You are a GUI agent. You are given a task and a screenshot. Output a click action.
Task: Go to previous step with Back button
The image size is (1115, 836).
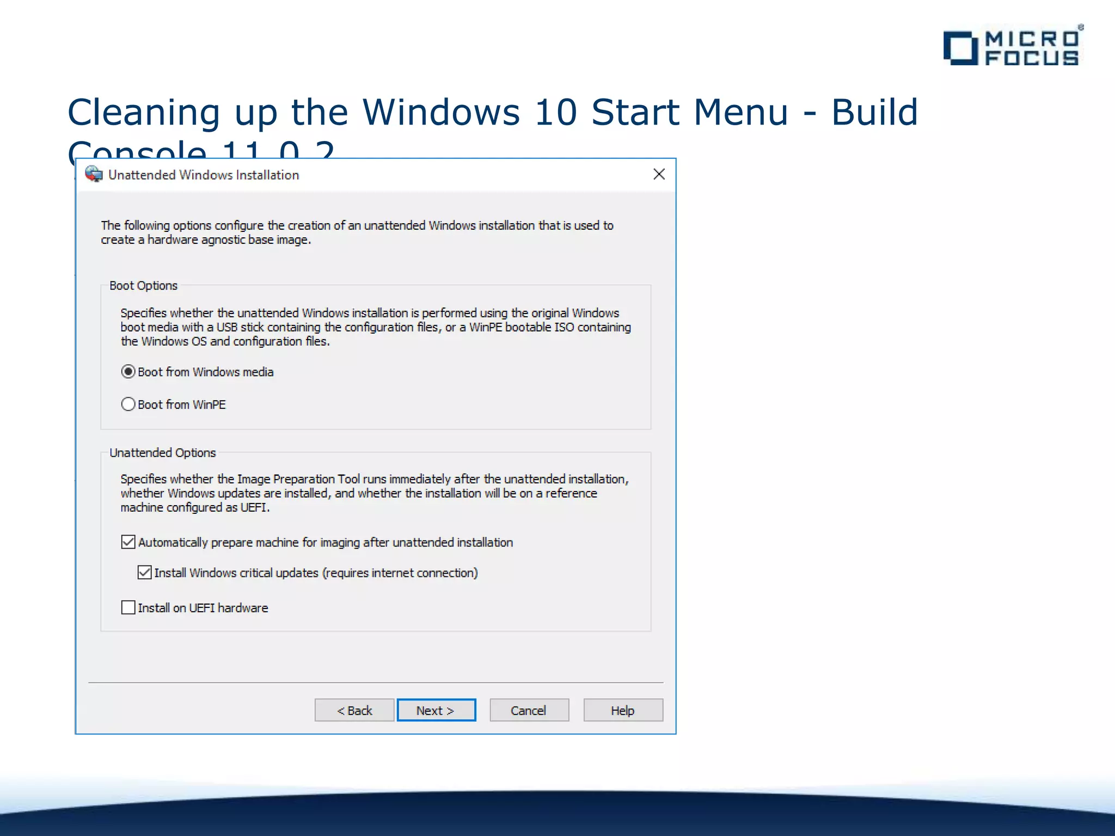(354, 710)
